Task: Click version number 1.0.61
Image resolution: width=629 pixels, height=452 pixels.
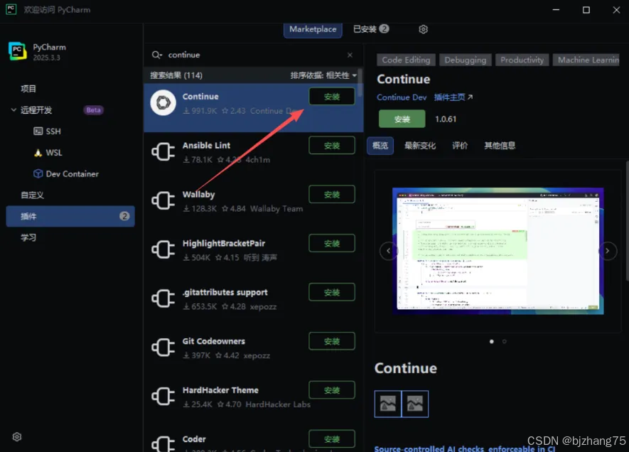Action: pyautogui.click(x=445, y=119)
